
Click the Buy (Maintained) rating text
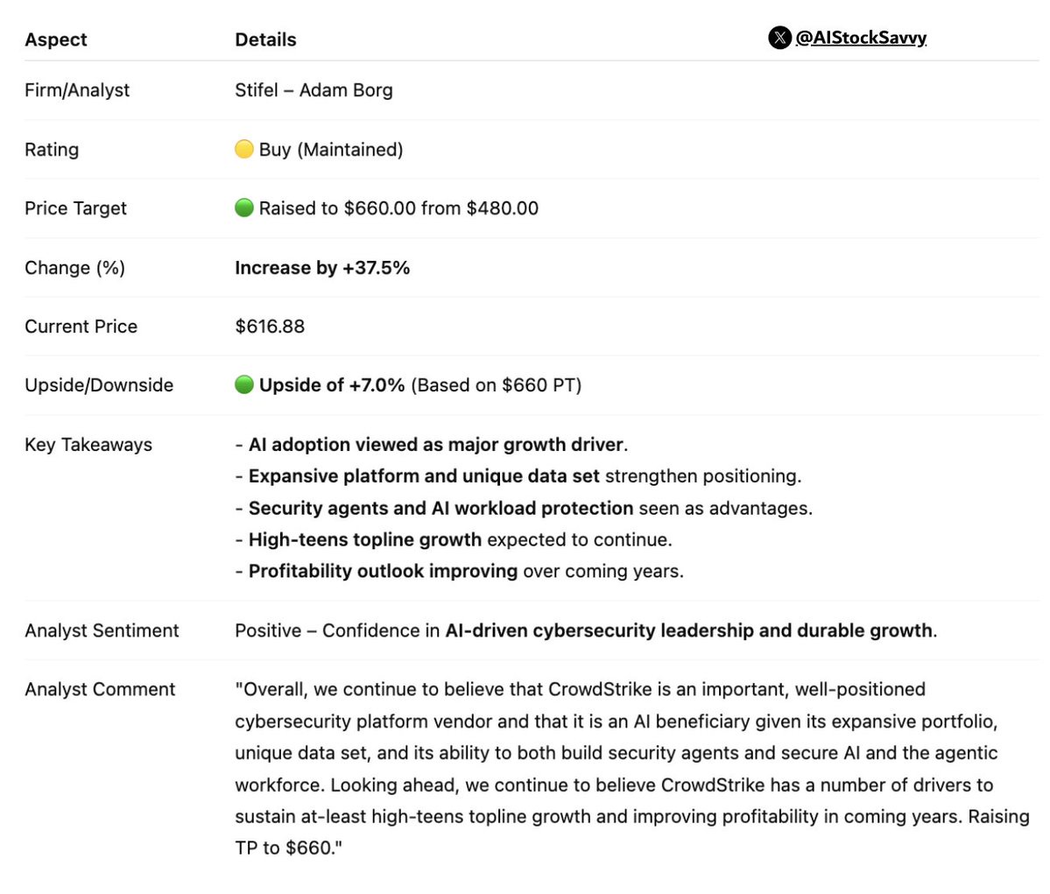331,150
